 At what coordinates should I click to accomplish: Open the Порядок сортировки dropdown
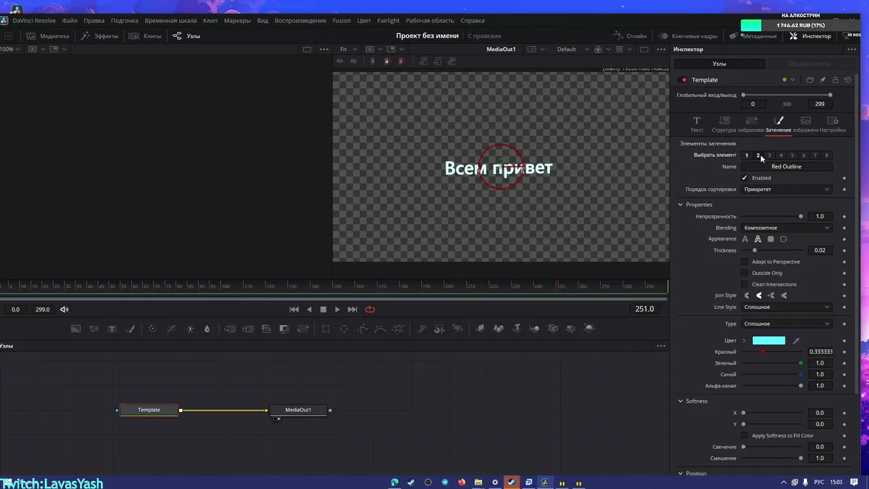pyautogui.click(x=787, y=189)
